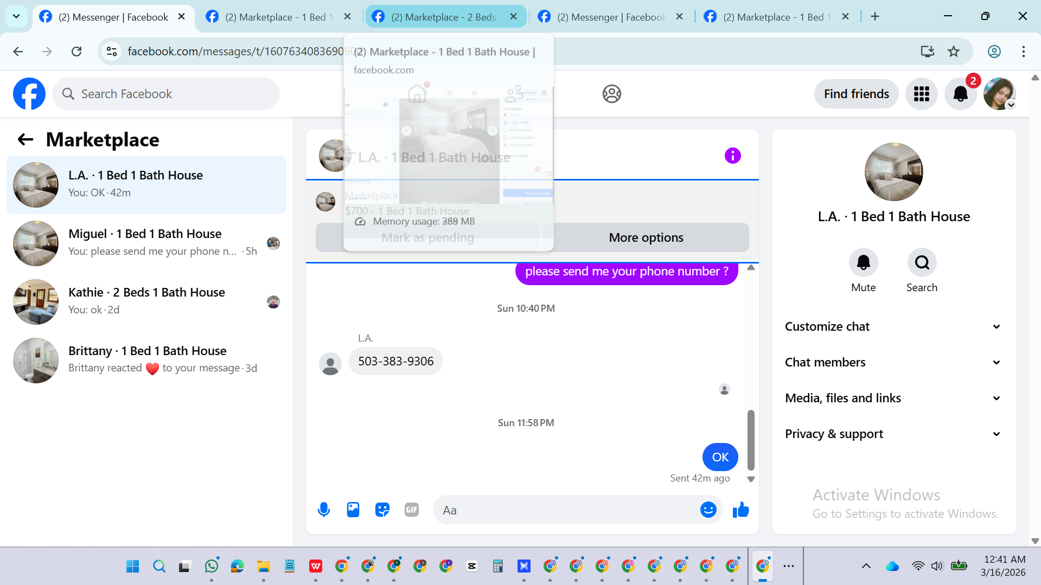Open the emoji picker smiley icon

coord(708,510)
